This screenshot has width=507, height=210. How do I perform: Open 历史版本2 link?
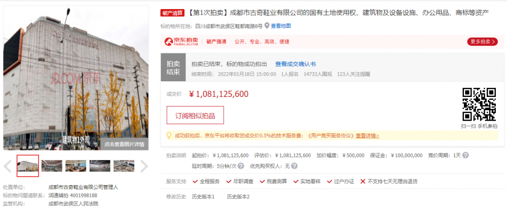238,196
